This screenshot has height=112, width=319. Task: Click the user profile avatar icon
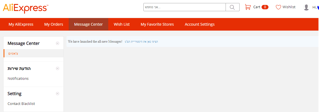(306, 7)
